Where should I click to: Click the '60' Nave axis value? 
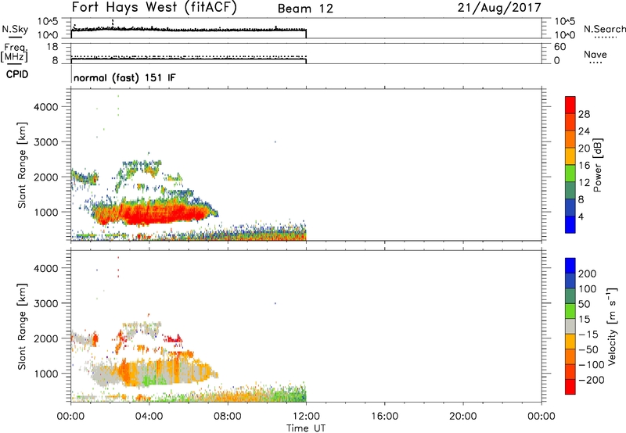(x=559, y=47)
